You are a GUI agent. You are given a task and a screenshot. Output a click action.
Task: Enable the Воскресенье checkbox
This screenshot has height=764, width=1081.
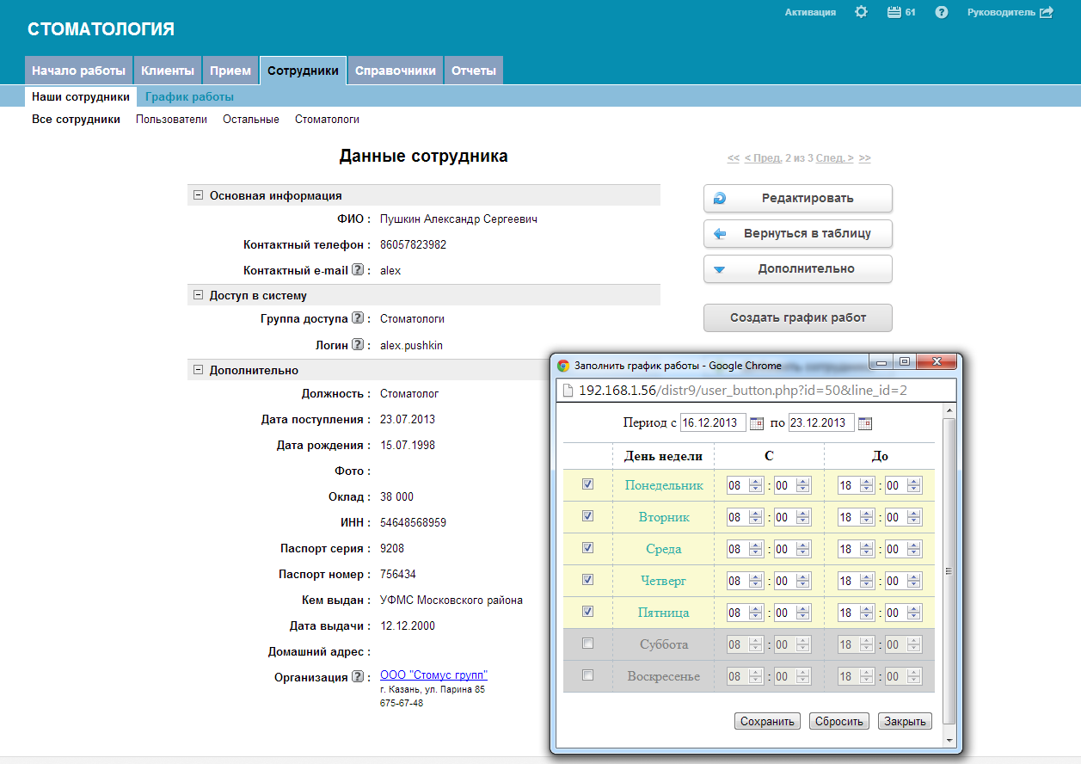[587, 675]
